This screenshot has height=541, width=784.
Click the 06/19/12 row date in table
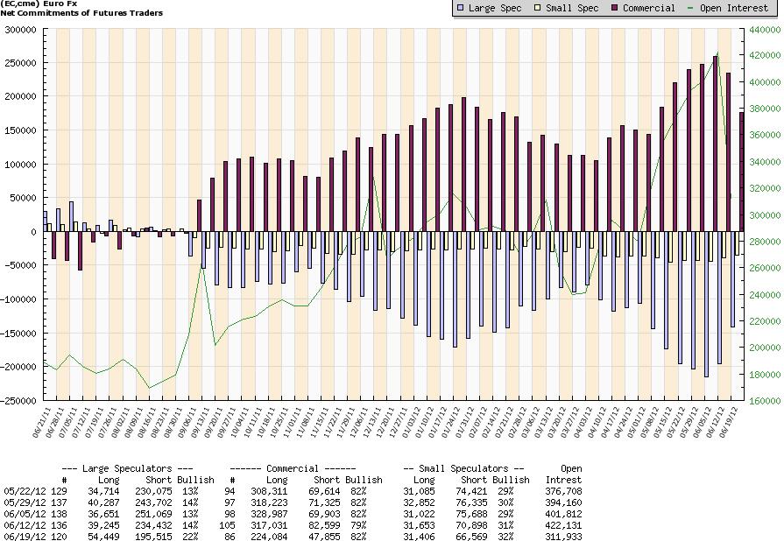[25, 537]
